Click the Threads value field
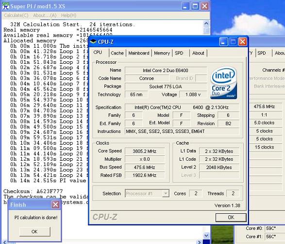285x244 pixels. click(x=233, y=193)
